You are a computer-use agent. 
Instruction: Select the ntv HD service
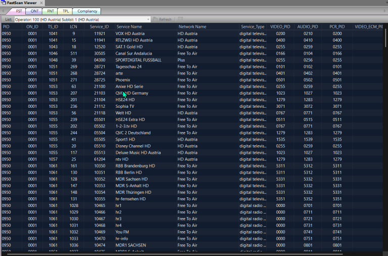click(x=122, y=159)
